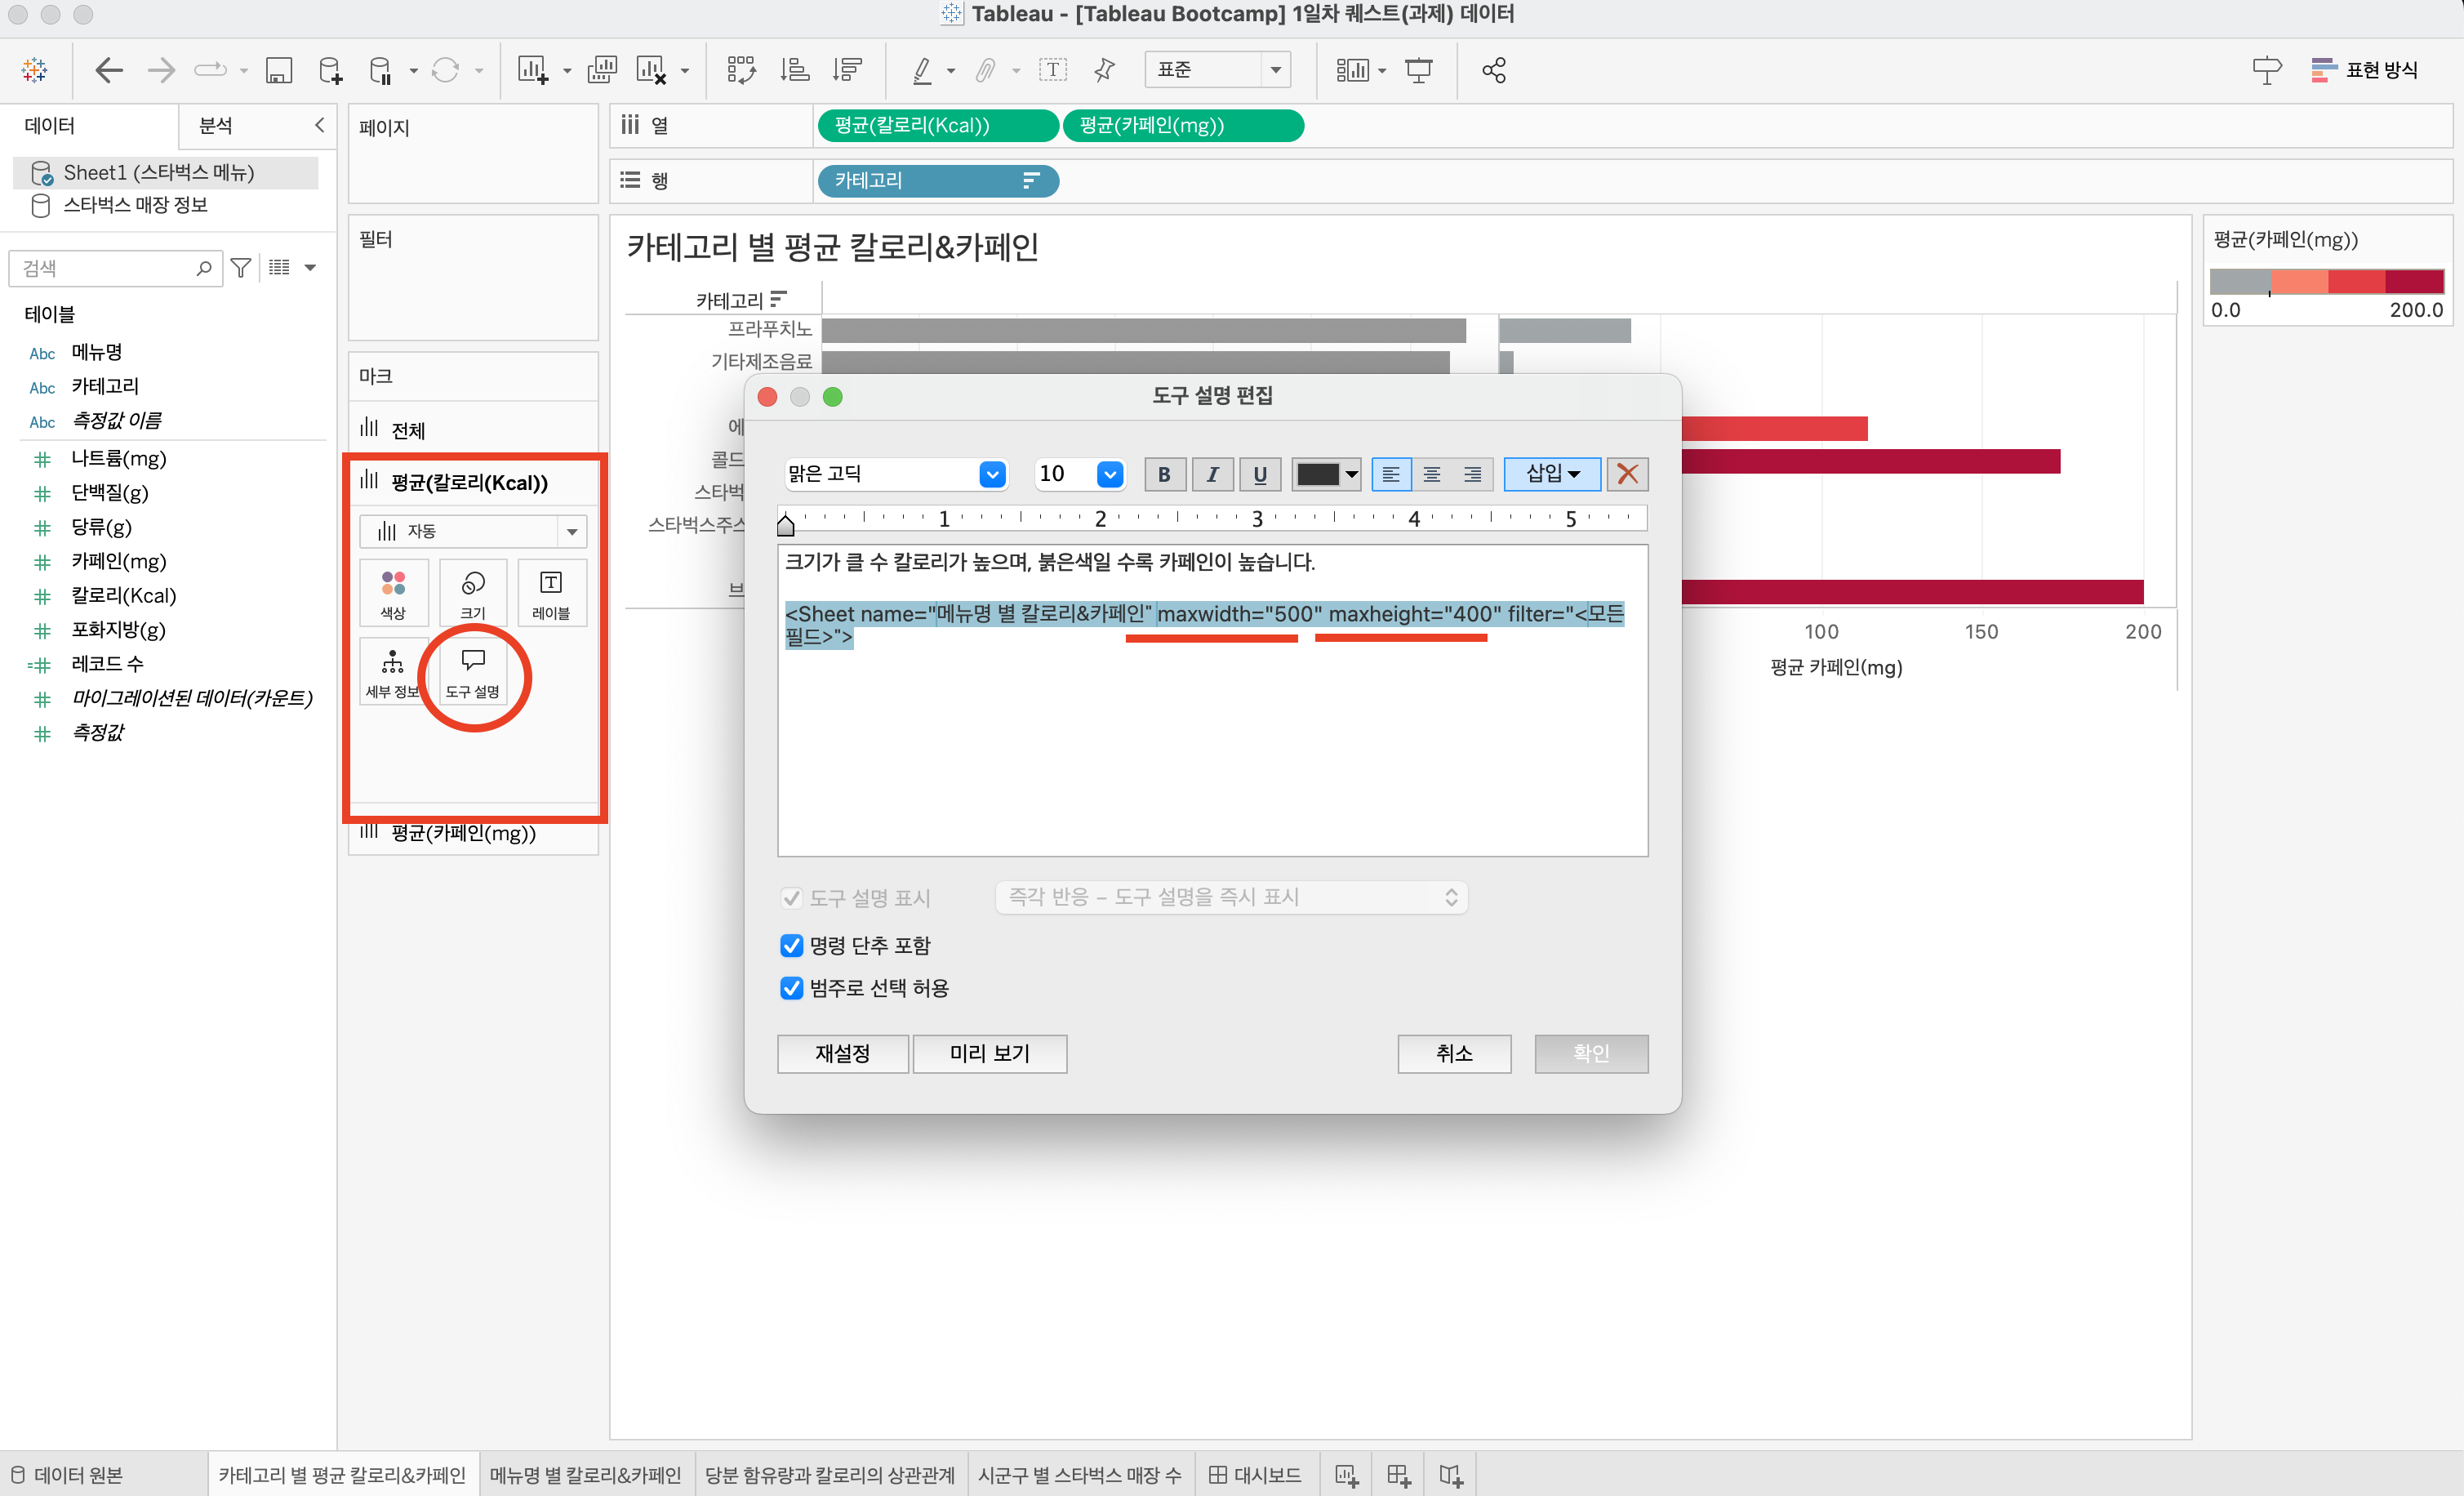
Task: Click the red X clear button in editor
Action: click(1627, 474)
